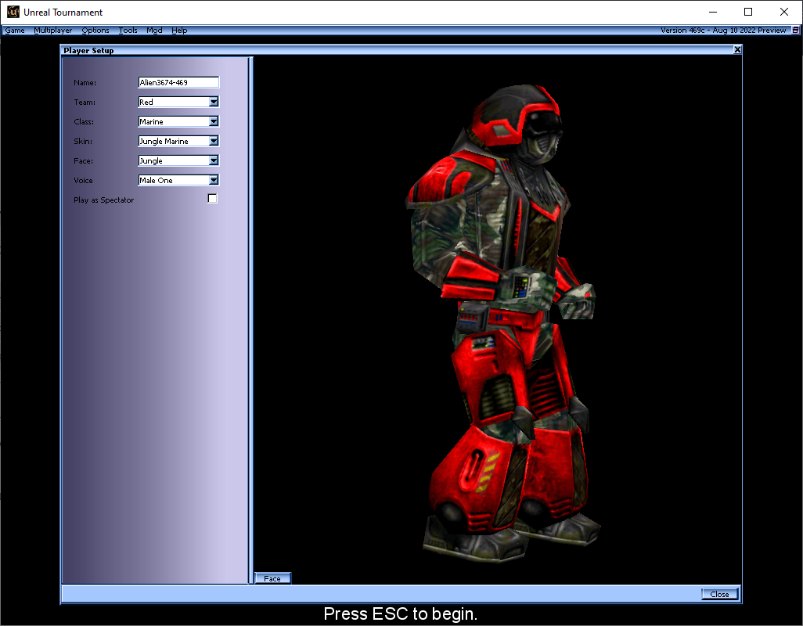Viewport: 803px width, 626px height.
Task: Expand the Team dropdown arrow
Action: 214,102
